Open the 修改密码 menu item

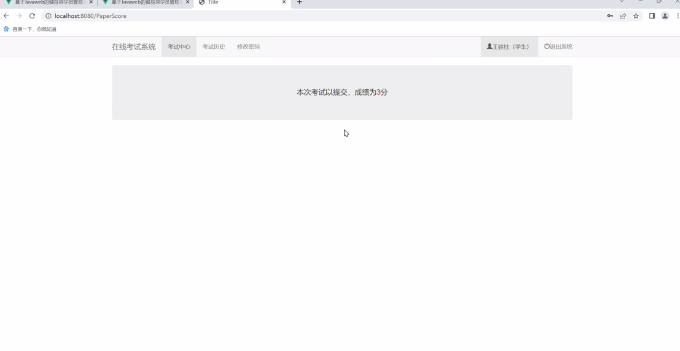[x=248, y=46]
